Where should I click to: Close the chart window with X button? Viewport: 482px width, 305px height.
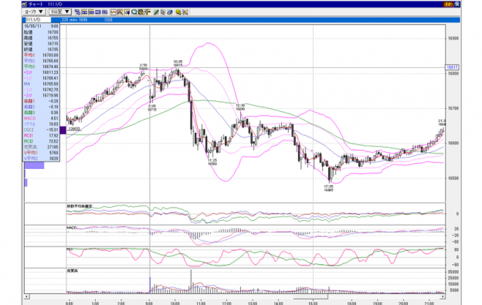[457, 5]
